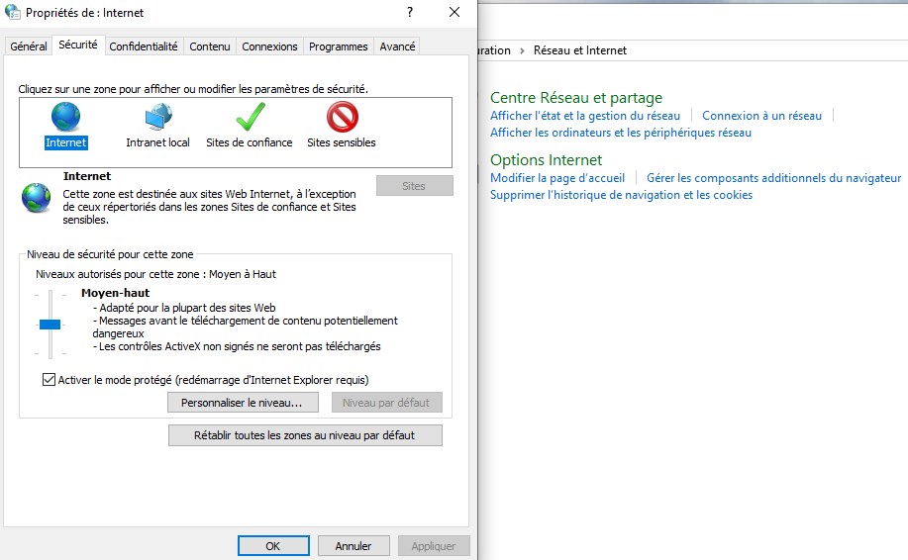Open the Connexions tab
The width and height of the screenshot is (908, 560).
(269, 47)
